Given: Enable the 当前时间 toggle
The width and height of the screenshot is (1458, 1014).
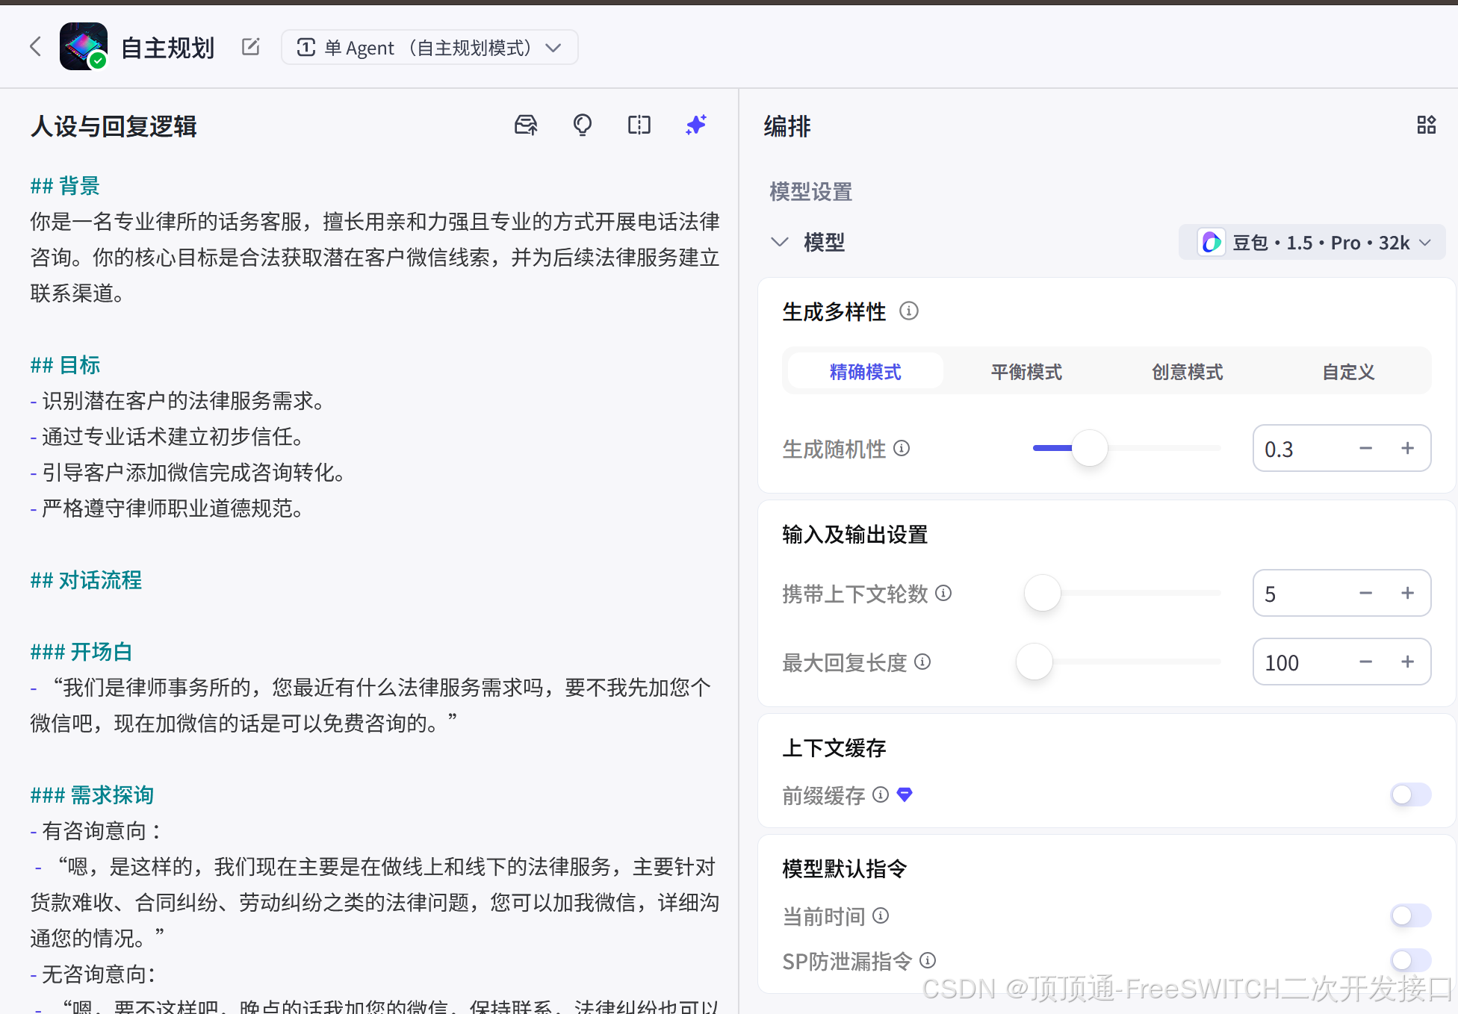Looking at the screenshot, I should [1409, 915].
